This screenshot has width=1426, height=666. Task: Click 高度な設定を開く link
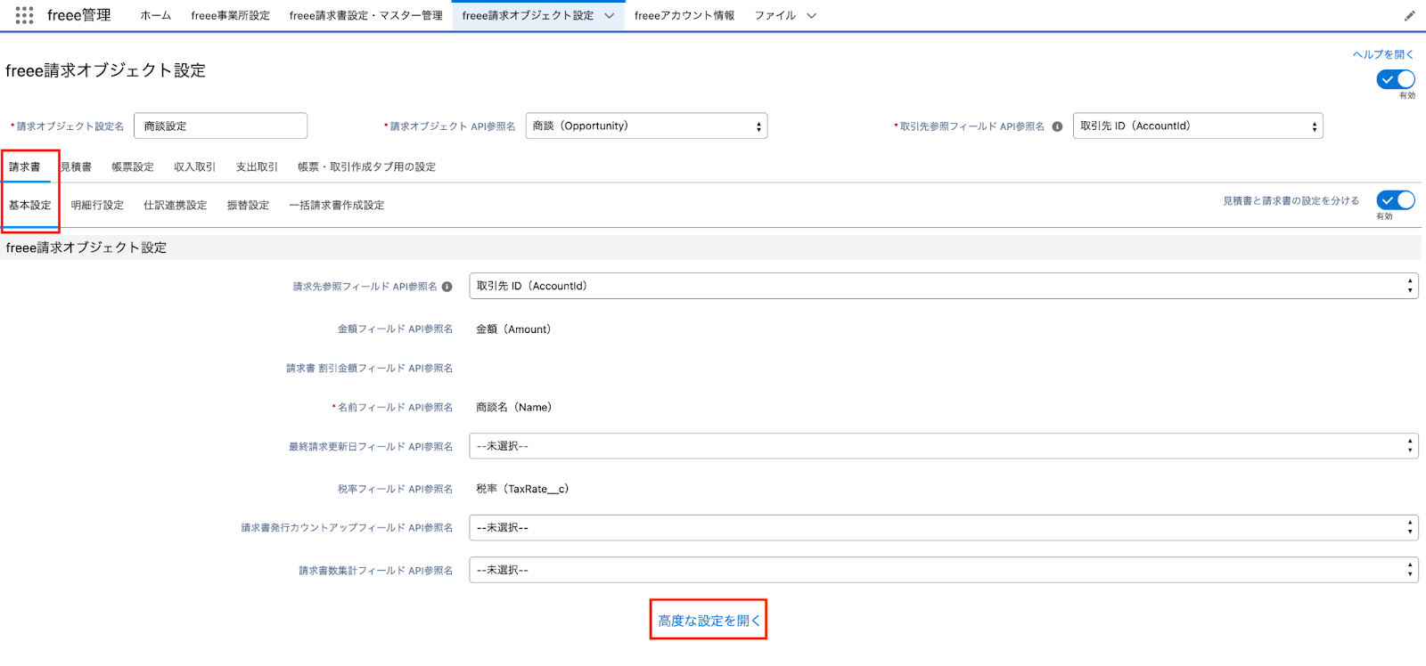709,621
